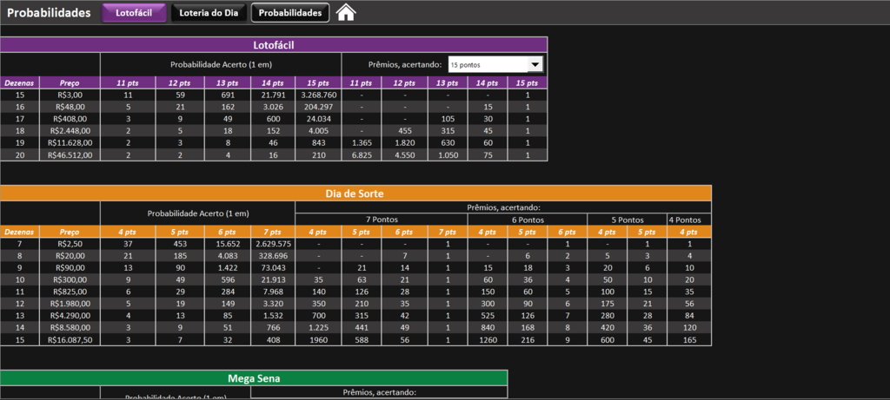Image resolution: width=890 pixels, height=400 pixels.
Task: Click the '4 Pontos' group header
Action: coord(689,220)
